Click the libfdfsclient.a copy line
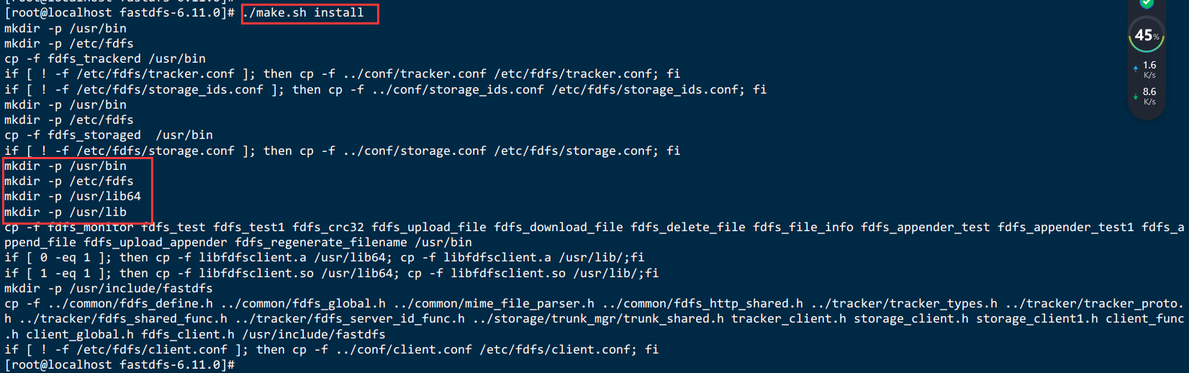 [325, 258]
